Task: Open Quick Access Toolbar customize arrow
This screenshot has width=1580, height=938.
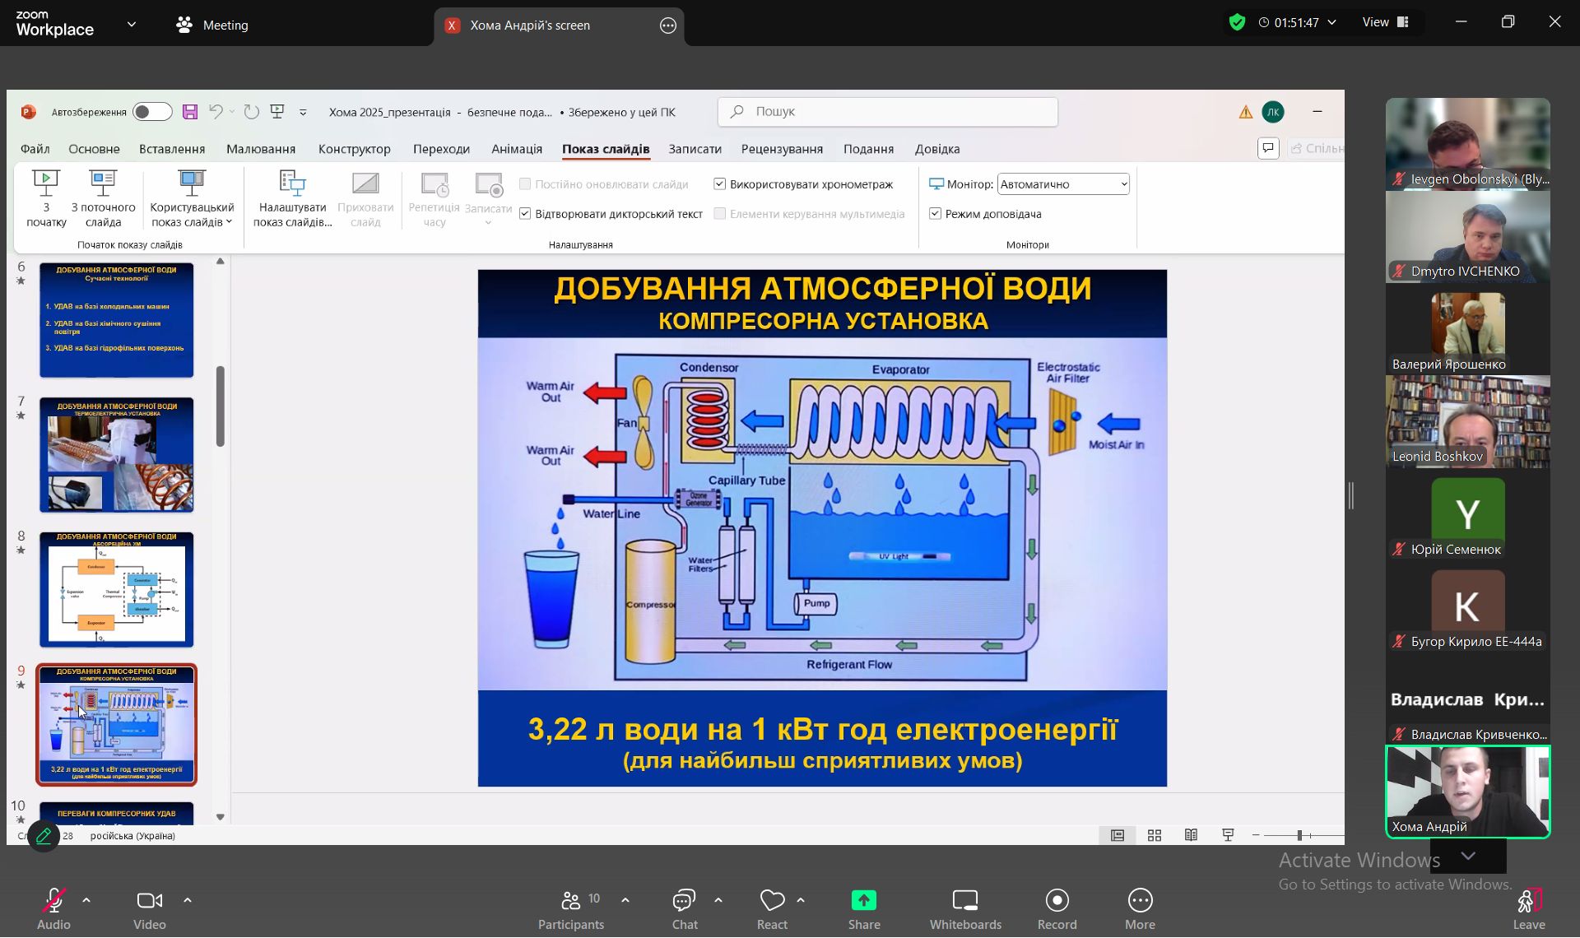Action: (303, 112)
